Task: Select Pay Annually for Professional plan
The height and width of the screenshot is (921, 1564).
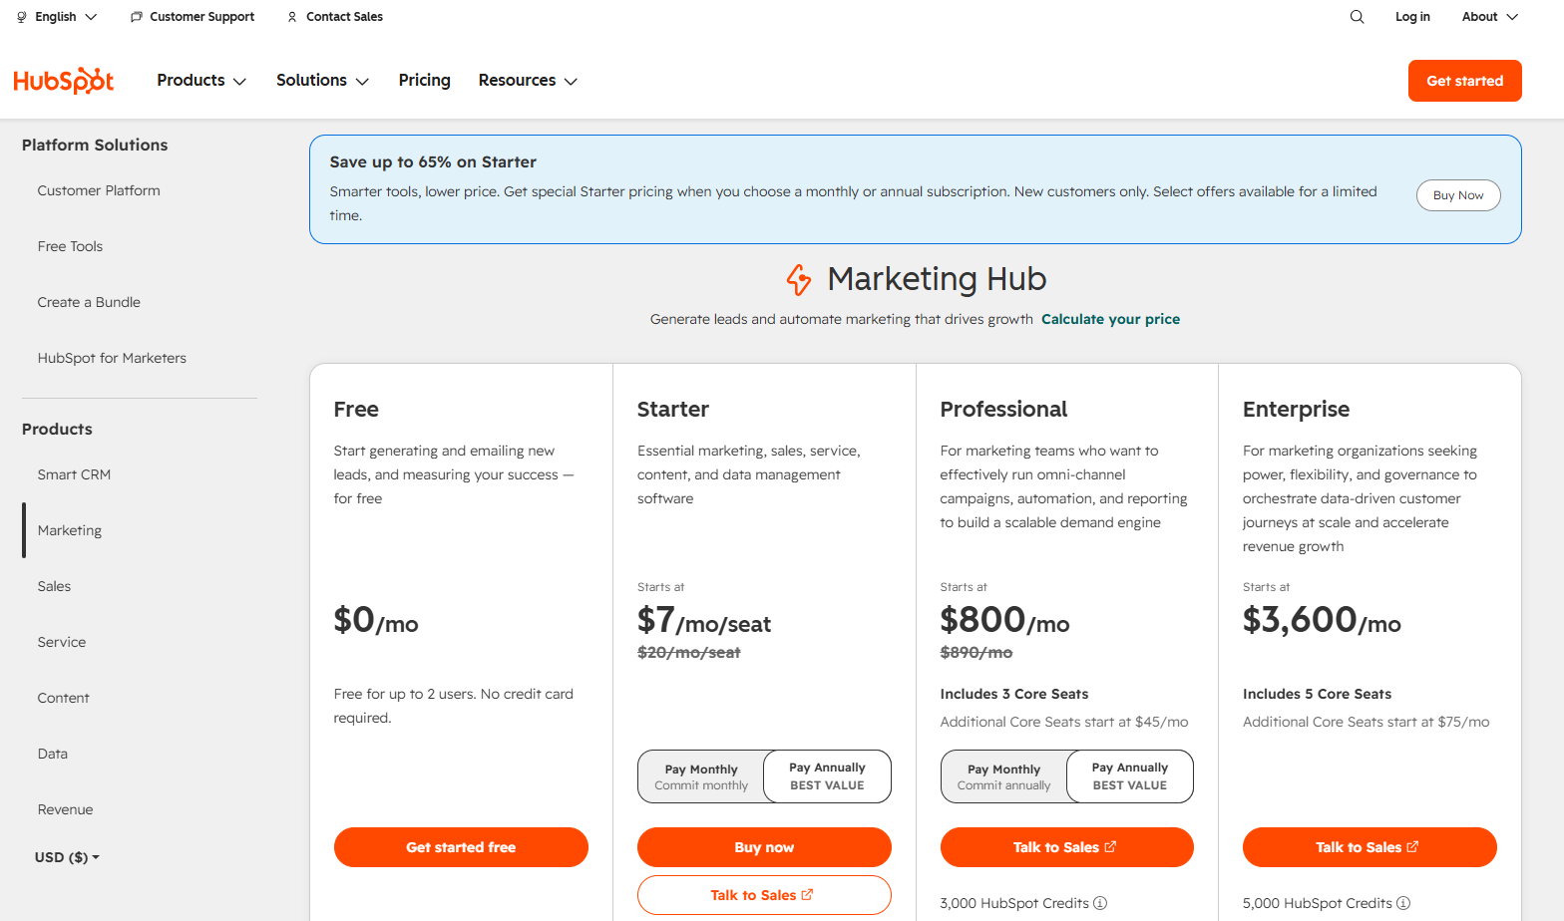Action: [1130, 776]
